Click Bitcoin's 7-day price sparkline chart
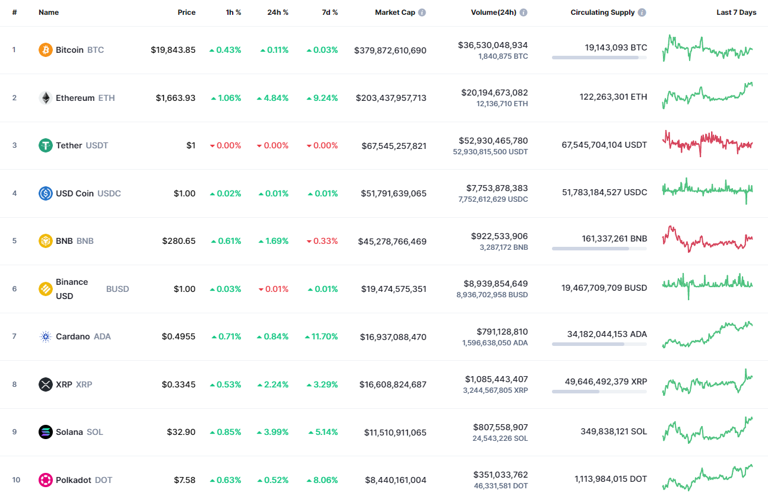The image size is (768, 499). click(707, 49)
